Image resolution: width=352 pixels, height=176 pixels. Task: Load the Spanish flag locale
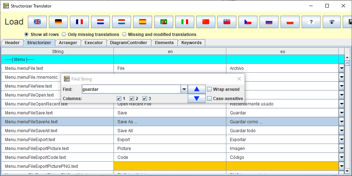point(142,22)
